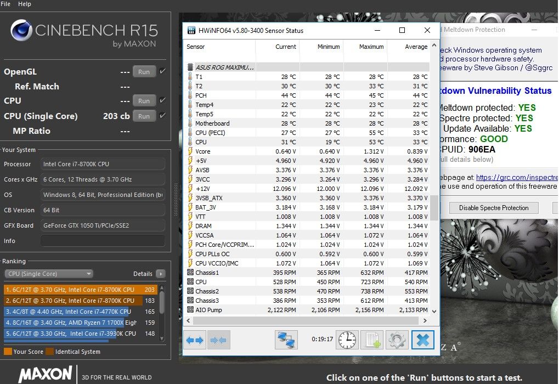Click the thermometer icon beside CPU (PECI)
559x384 pixels.
(190, 133)
